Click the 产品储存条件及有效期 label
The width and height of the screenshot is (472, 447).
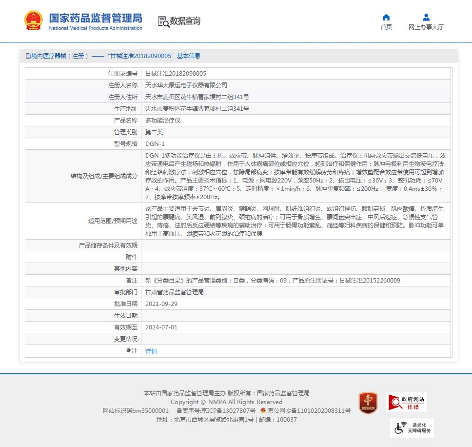coord(108,245)
